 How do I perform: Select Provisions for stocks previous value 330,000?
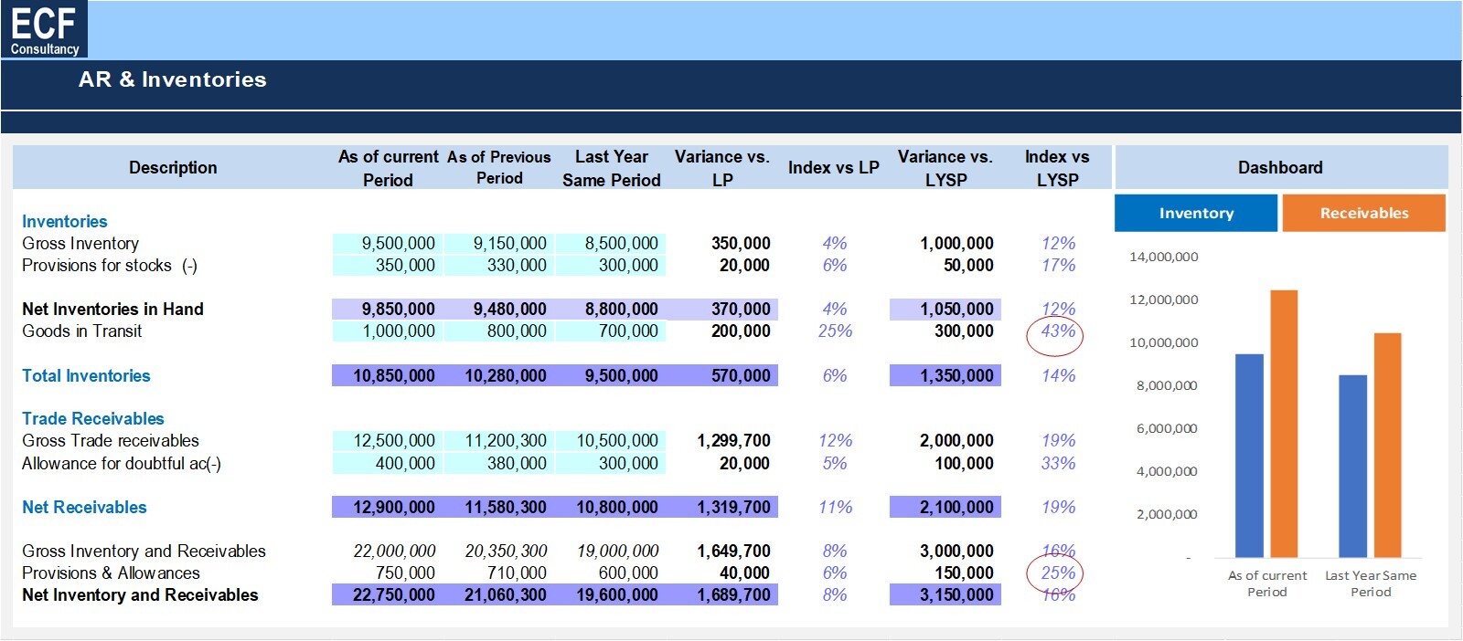pyautogui.click(x=499, y=265)
